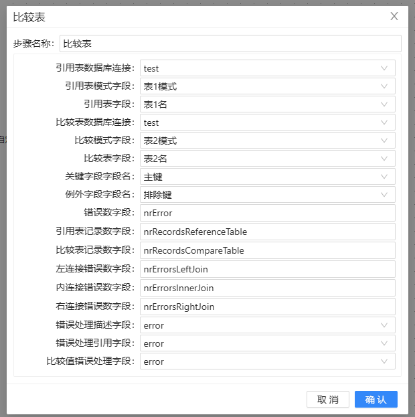415x417 pixels.
Task: Click the 引用表记录数字段 input field
Action: point(267,232)
